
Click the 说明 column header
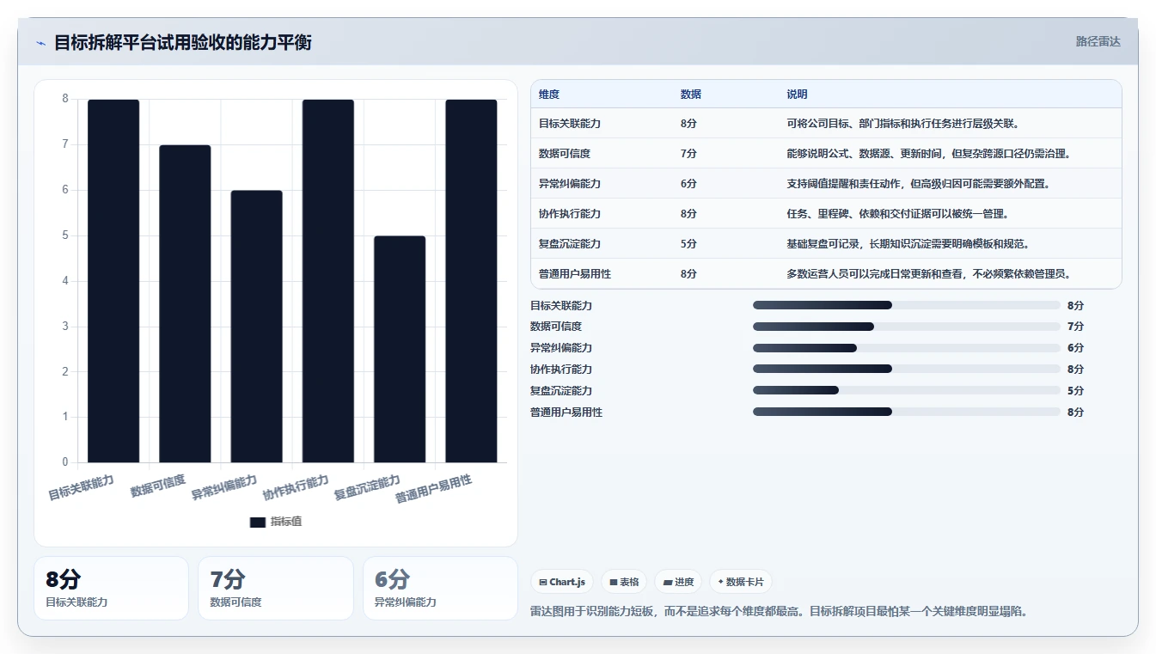click(x=797, y=95)
